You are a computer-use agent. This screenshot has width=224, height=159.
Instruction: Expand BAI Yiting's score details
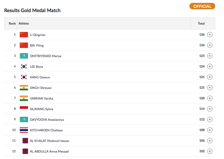coord(210,46)
